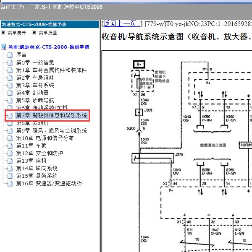The height and width of the screenshot is (252, 252).
Task: Click page icon next to 第15章
Action: click(10, 176)
